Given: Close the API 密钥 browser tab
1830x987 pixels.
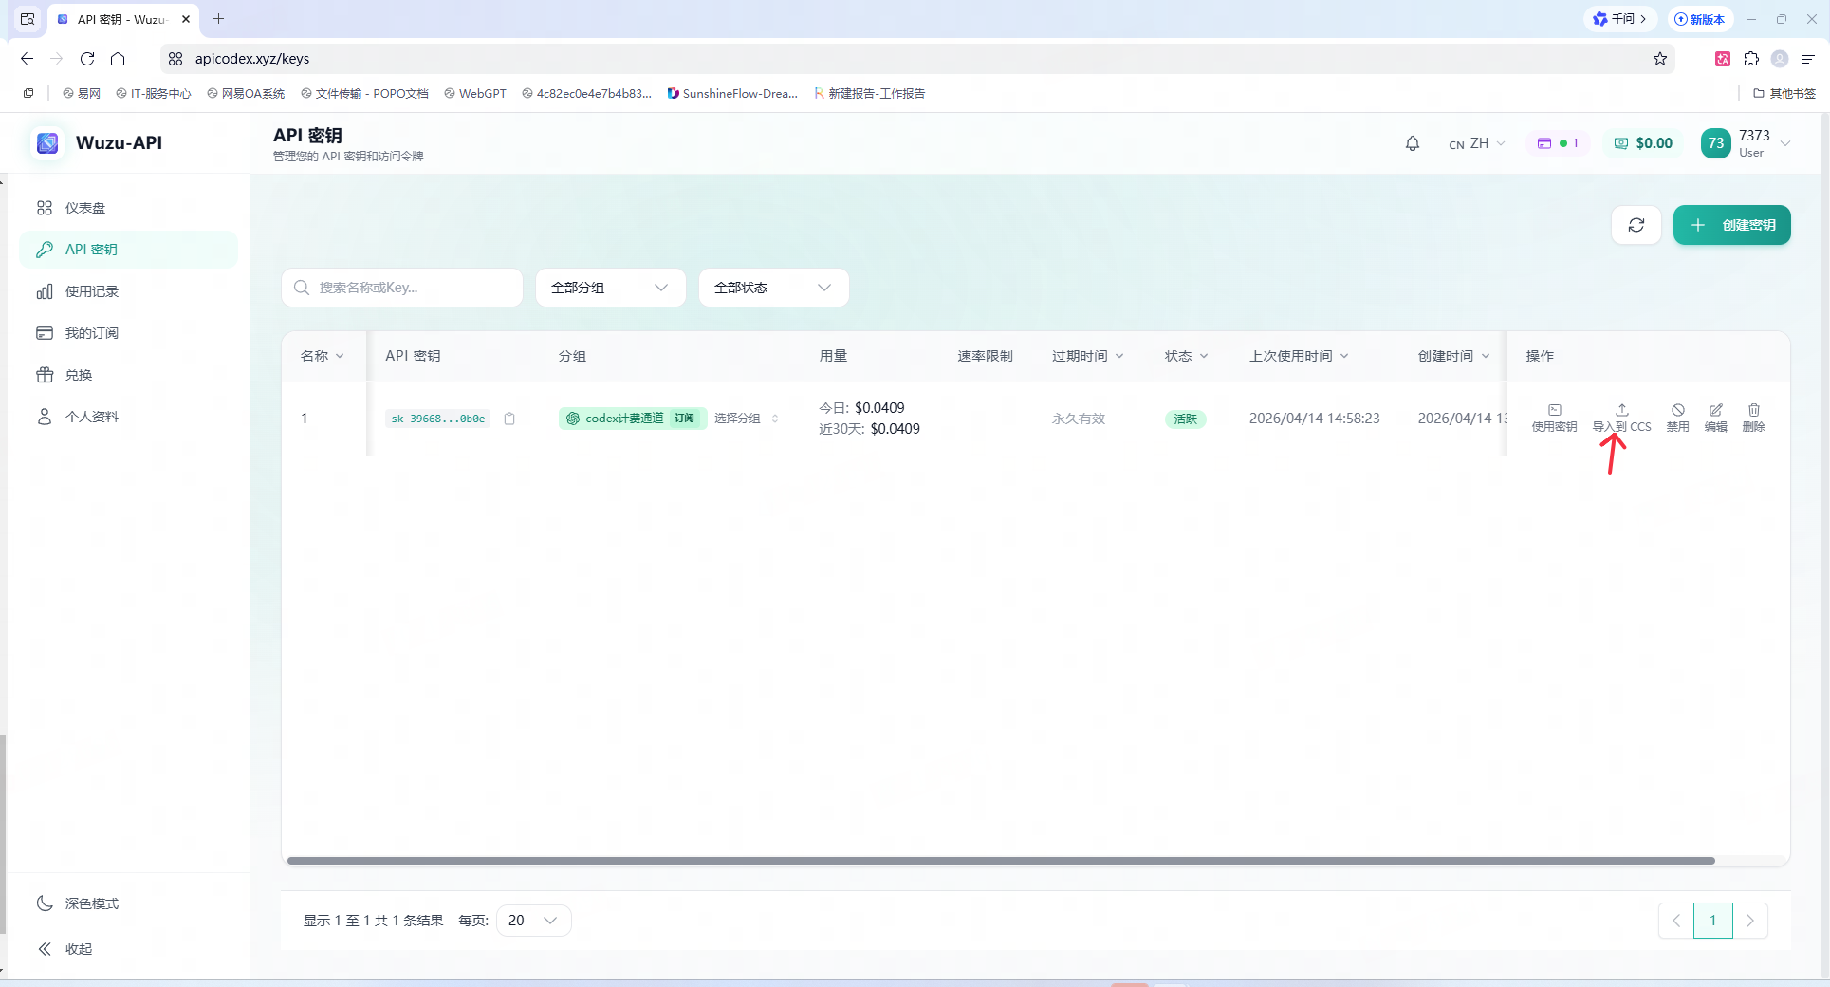Looking at the screenshot, I should 186,19.
